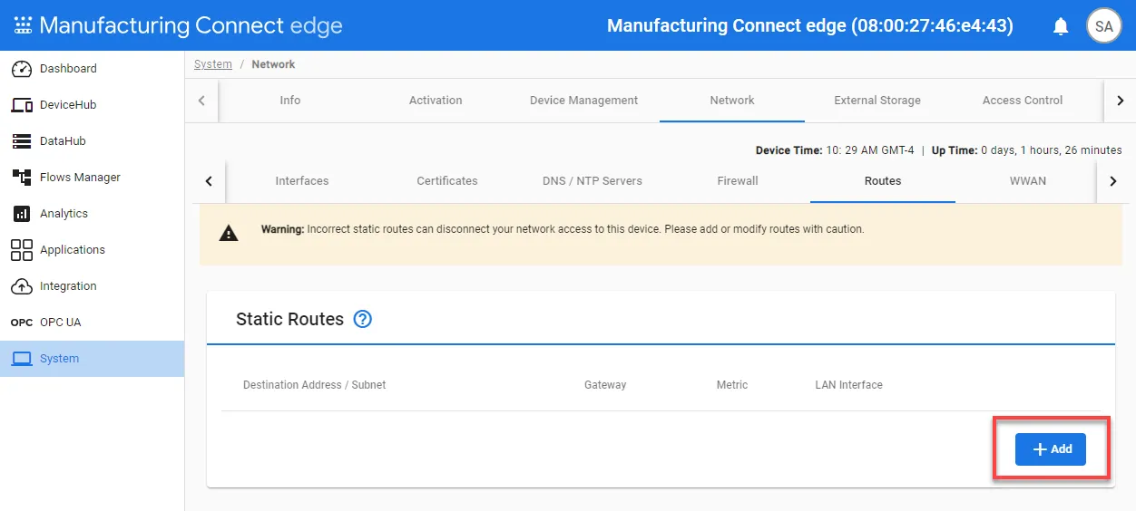Image resolution: width=1136 pixels, height=511 pixels.
Task: Click the Metric column header
Action: click(732, 385)
